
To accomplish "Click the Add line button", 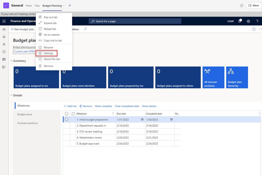I will pos(70,106).
